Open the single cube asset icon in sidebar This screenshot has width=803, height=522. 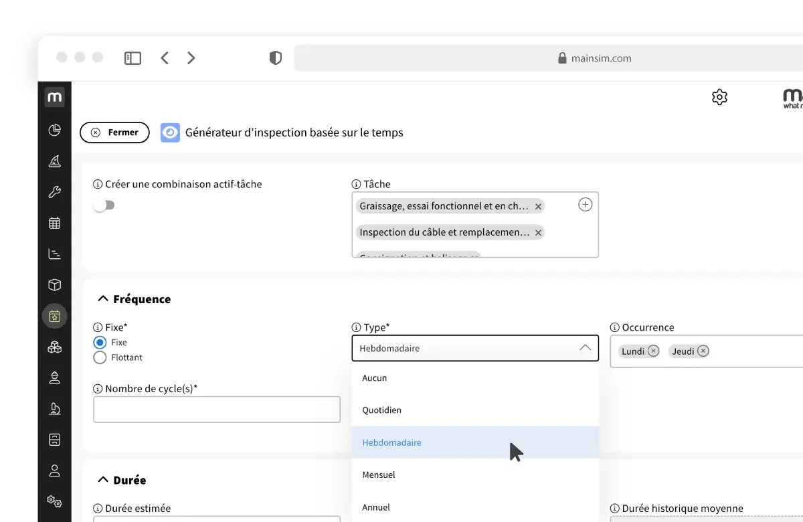[55, 285]
